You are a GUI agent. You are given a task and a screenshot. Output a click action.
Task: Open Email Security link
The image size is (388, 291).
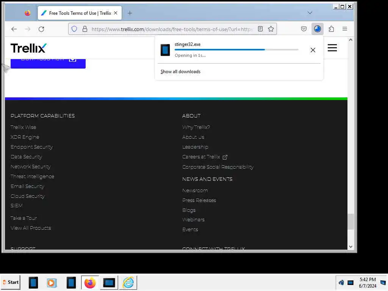pos(27,186)
